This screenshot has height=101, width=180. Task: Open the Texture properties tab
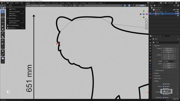coord(150,78)
